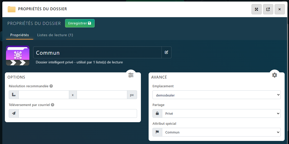Screen dimensions: 289x144
Task: Open the Emplacement dropdown
Action: pos(216,95)
